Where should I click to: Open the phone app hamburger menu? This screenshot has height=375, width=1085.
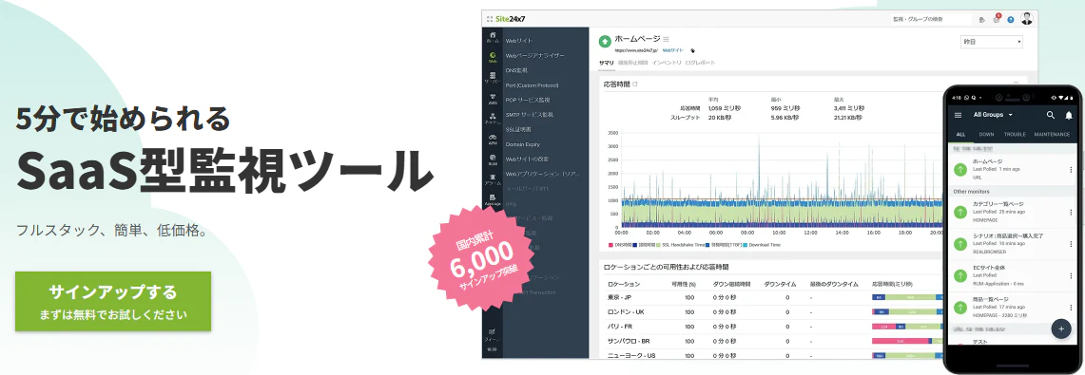959,115
